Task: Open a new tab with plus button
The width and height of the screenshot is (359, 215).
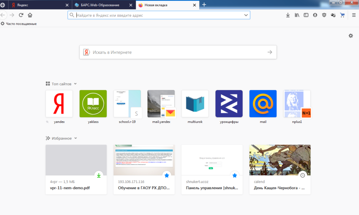Action: 204,5
